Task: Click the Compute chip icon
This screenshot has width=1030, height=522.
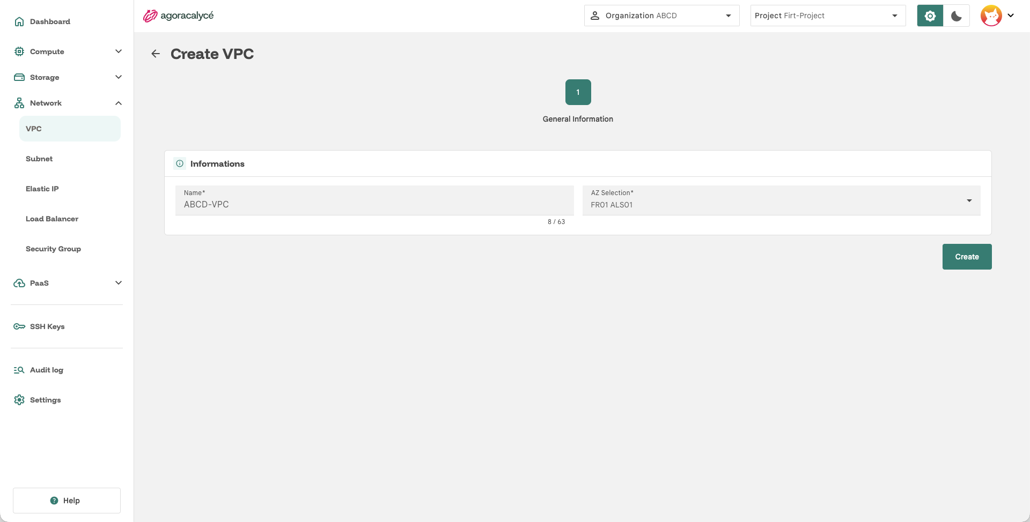Action: point(19,51)
